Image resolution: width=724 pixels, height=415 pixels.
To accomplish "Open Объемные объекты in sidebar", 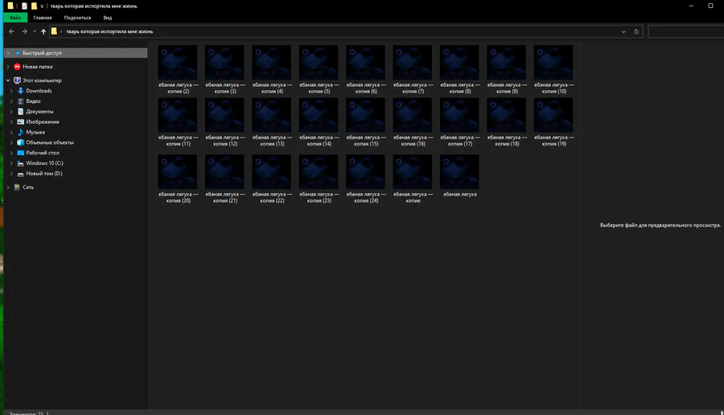I will click(x=50, y=142).
